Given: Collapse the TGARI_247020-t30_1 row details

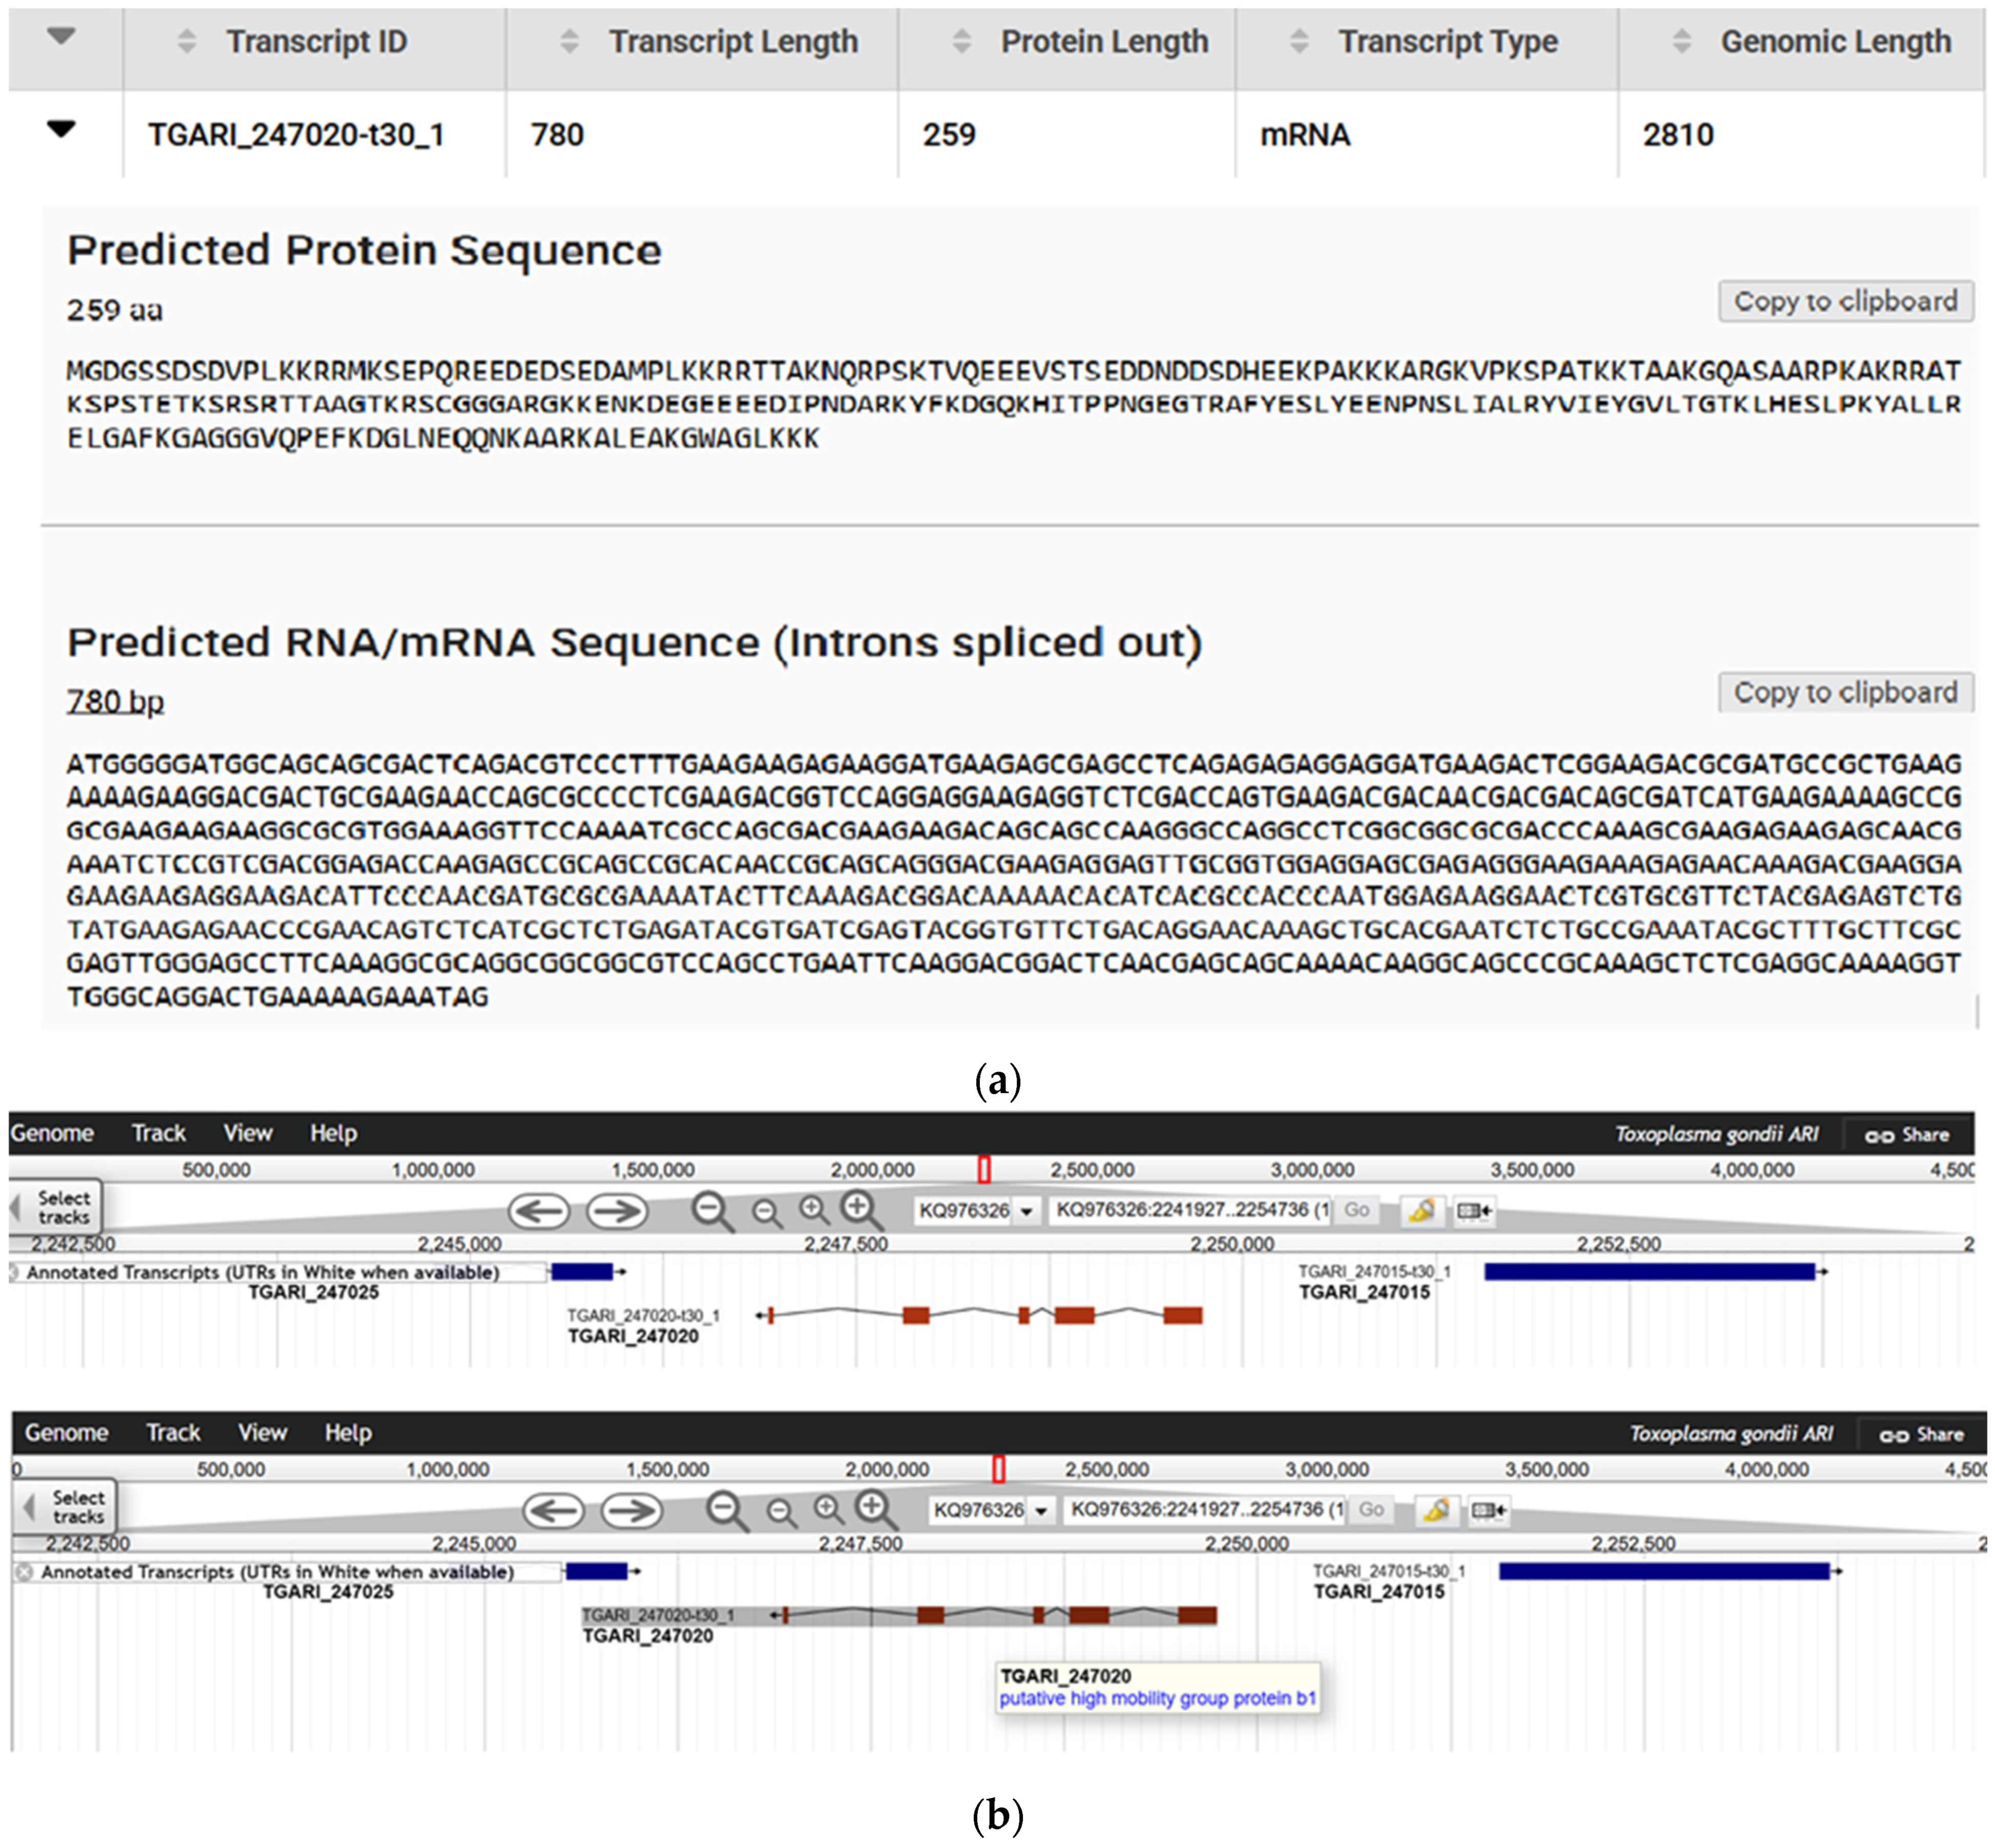Looking at the screenshot, I should (61, 129).
